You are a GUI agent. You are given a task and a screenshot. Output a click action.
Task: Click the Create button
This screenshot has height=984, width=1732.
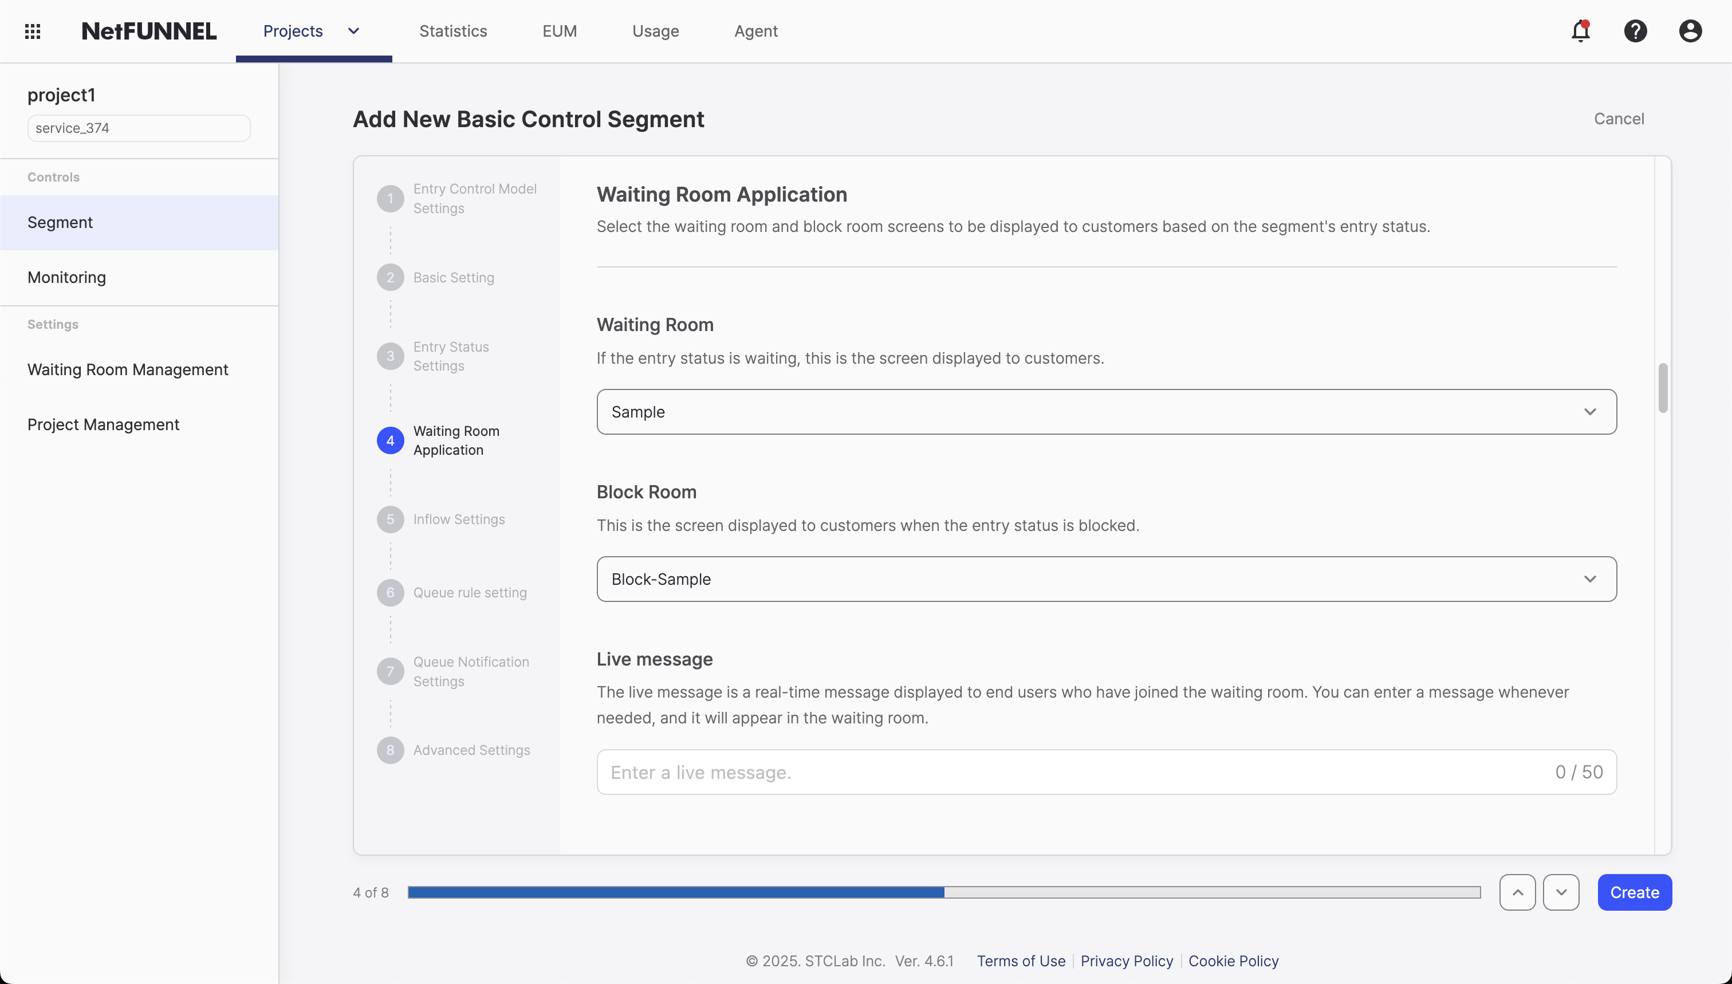(x=1634, y=892)
